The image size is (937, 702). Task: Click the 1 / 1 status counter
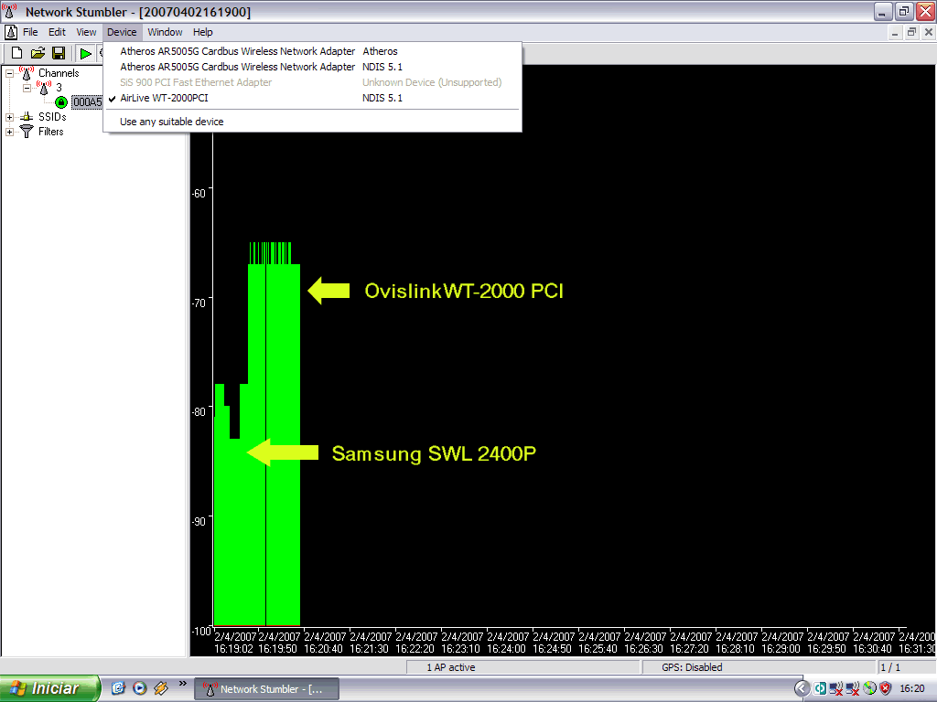point(889,667)
